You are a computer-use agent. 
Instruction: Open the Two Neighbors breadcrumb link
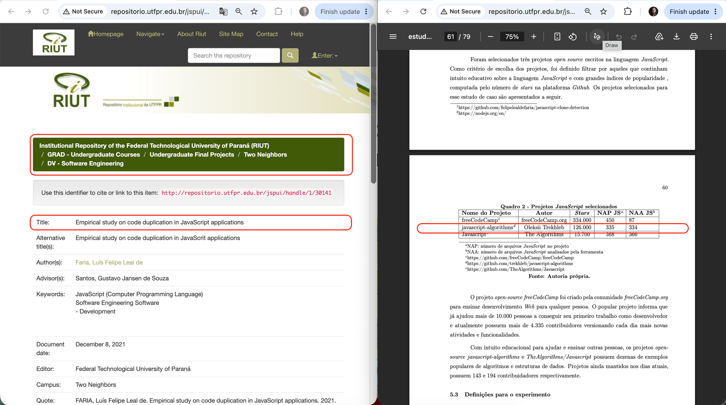[x=265, y=155]
